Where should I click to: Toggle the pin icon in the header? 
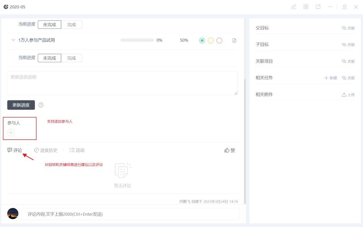click(x=344, y=7)
